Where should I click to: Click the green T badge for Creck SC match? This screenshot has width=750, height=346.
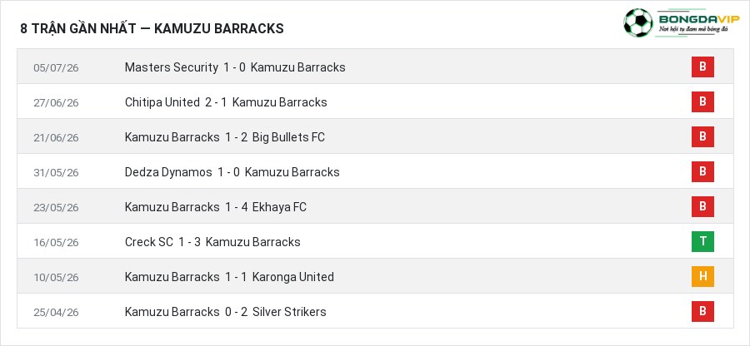(702, 241)
